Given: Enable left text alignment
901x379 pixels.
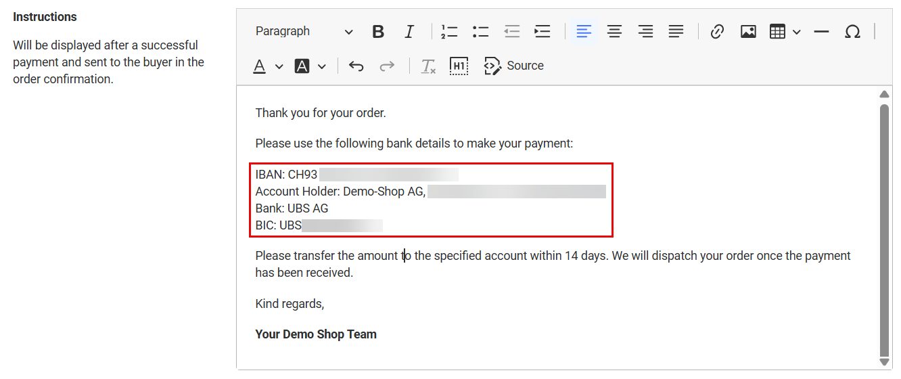Looking at the screenshot, I should 583,32.
